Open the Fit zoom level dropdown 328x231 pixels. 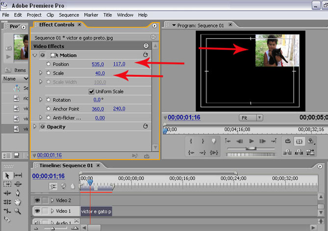click(x=251, y=118)
